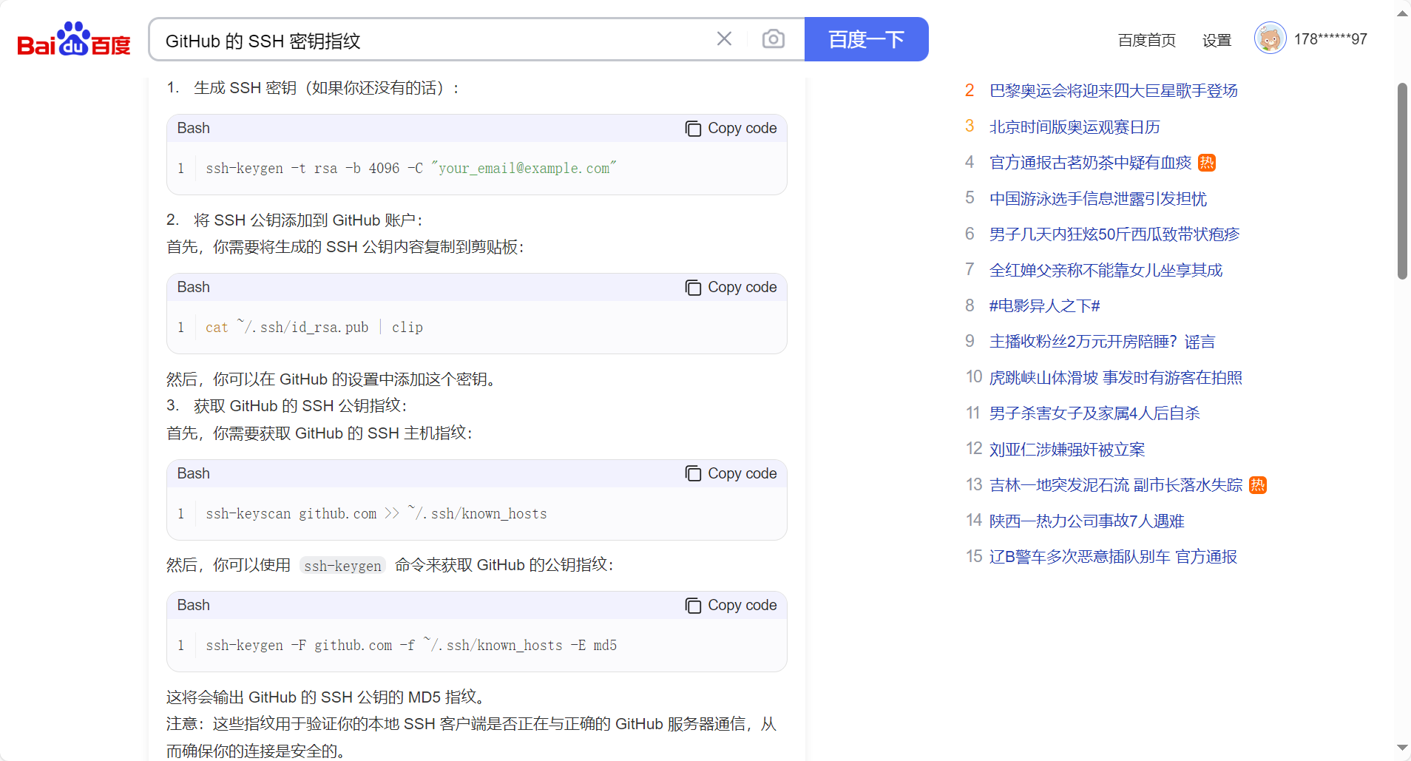The image size is (1411, 761).
Task: Click the 热 badge beside 古茗奶茶 item
Action: pyautogui.click(x=1207, y=163)
